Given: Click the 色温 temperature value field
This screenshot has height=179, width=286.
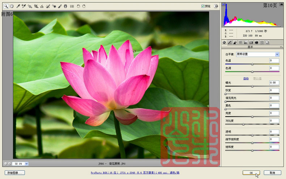Looking at the screenshot, I should [274, 61].
